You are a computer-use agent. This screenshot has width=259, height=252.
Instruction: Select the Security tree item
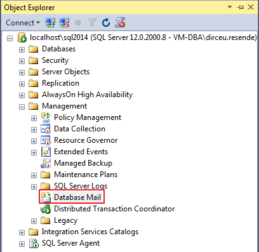(55, 60)
